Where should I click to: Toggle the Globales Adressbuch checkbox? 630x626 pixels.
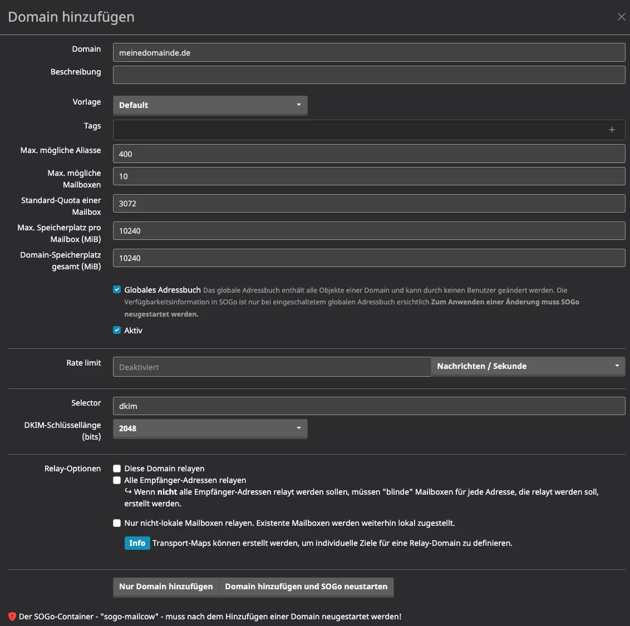point(117,290)
